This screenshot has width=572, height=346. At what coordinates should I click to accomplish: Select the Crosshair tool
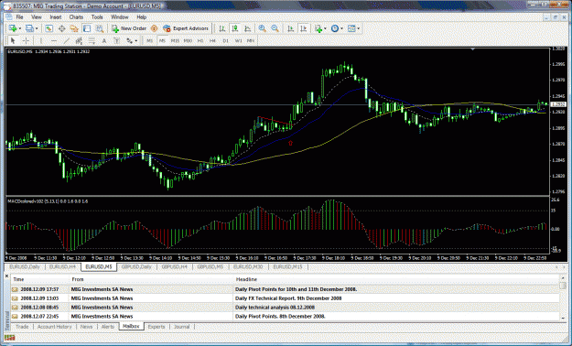pos(26,41)
